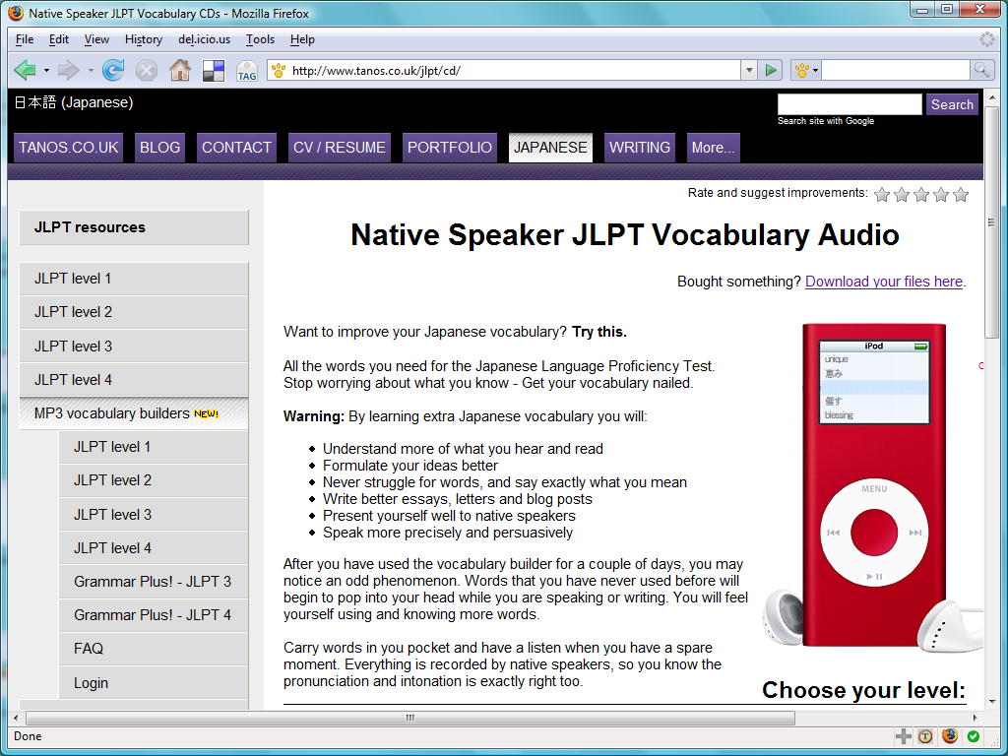The width and height of the screenshot is (1008, 756).
Task: Open the Back button history dropdown
Action: (x=46, y=70)
